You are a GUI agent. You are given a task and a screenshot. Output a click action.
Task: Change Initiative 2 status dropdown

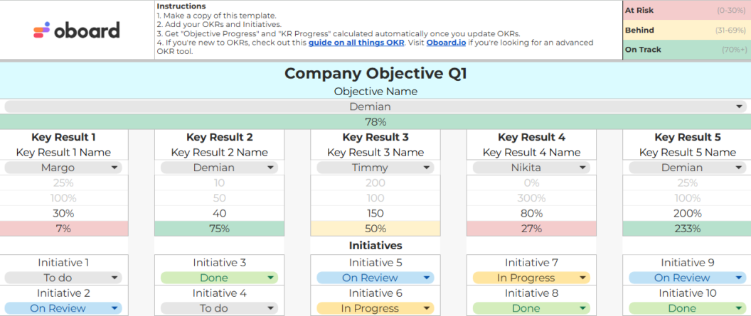(64, 308)
